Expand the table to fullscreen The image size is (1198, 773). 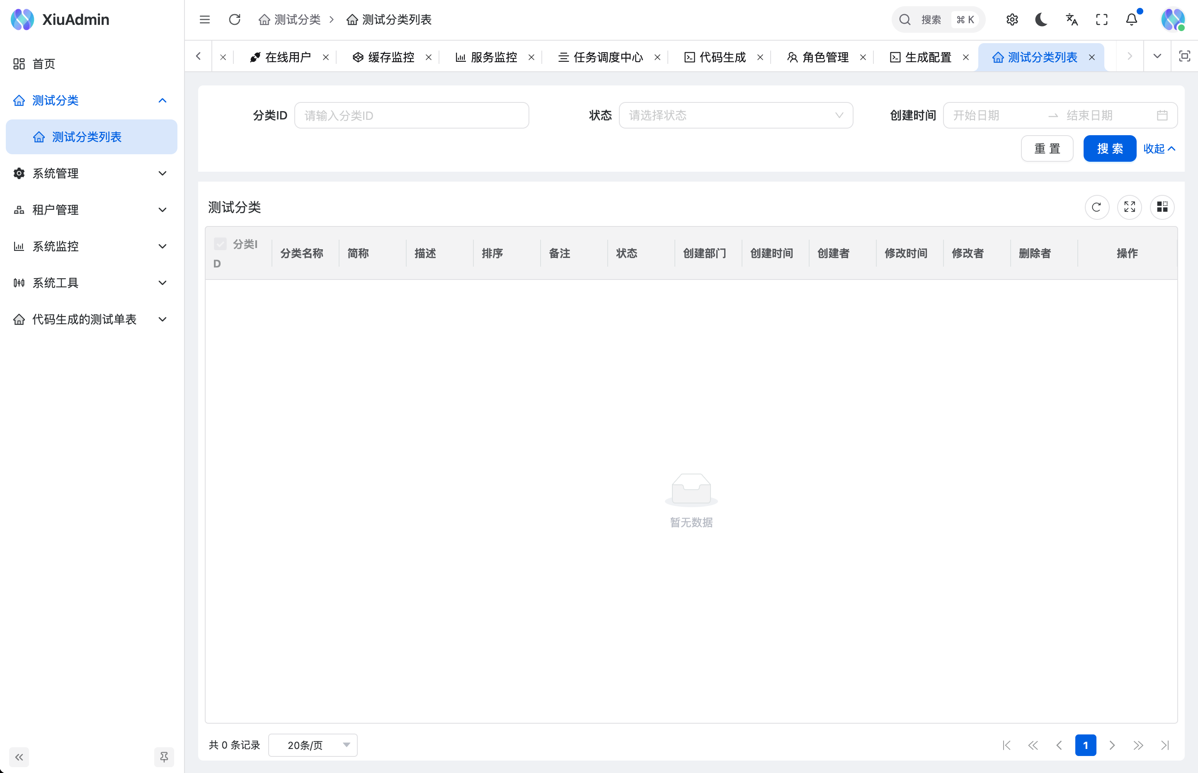1129,207
